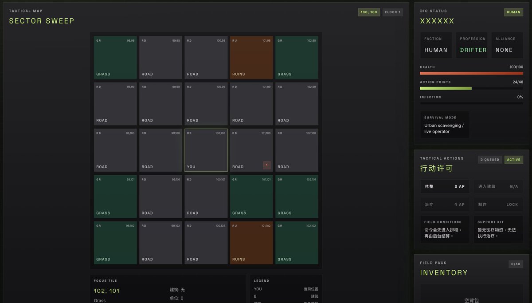This screenshot has height=303, width=532.
Task: Click the 2 QUEUED badge
Action: [x=490, y=160]
